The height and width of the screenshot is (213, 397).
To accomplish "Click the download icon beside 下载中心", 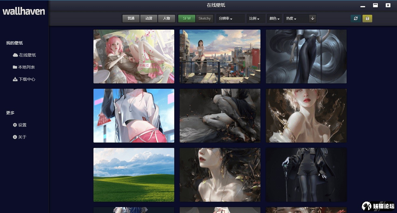I will coord(15,79).
